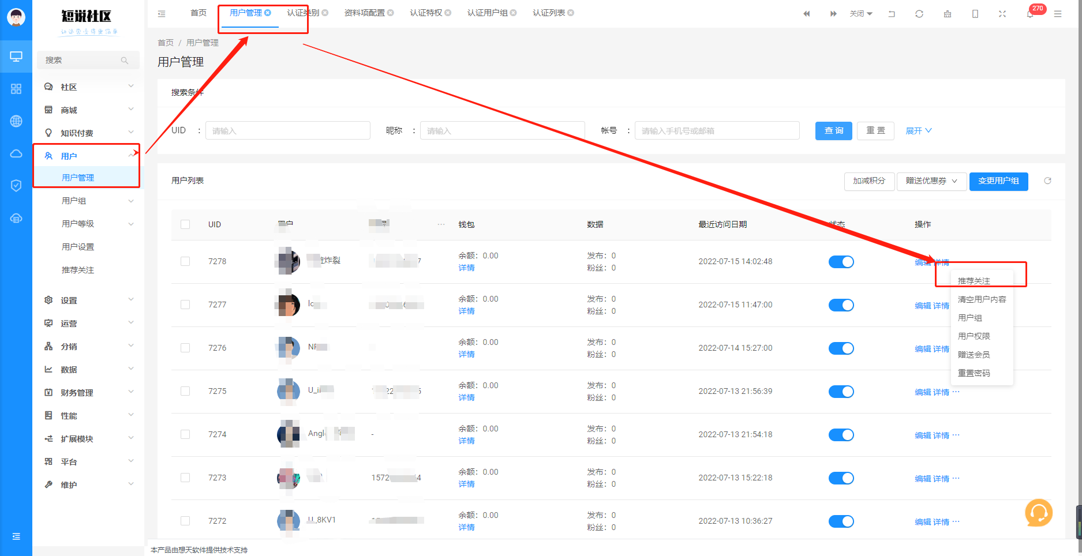Choose 用户权限 in the row action menu

click(x=974, y=336)
